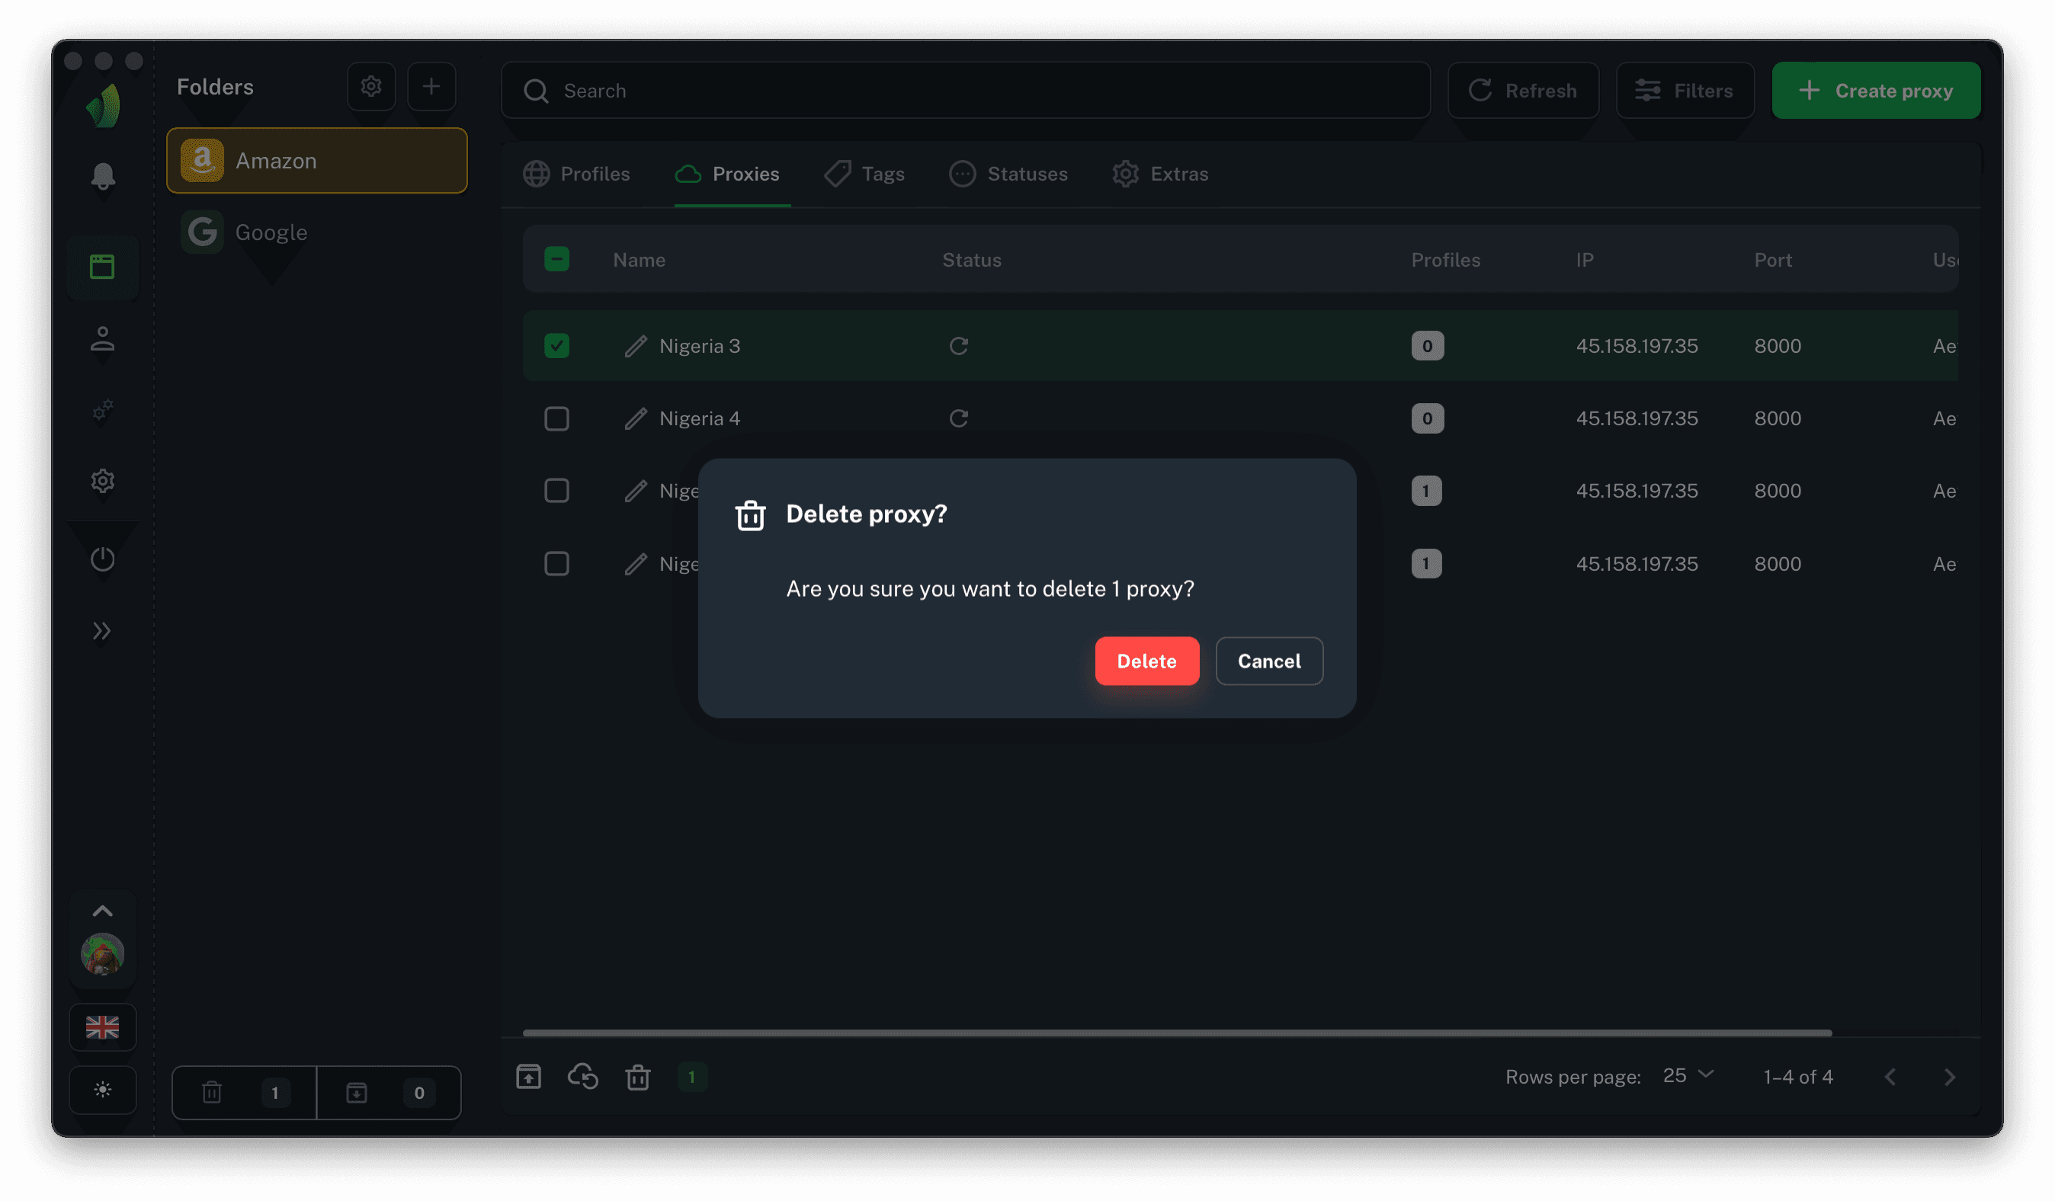This screenshot has height=1201, width=2055.
Task: Confirm with the red Delete button
Action: (1146, 661)
